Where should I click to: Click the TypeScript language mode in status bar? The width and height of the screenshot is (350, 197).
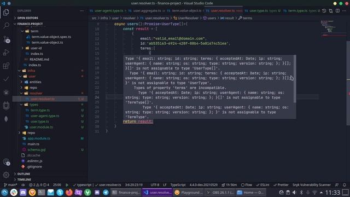coord(178,185)
